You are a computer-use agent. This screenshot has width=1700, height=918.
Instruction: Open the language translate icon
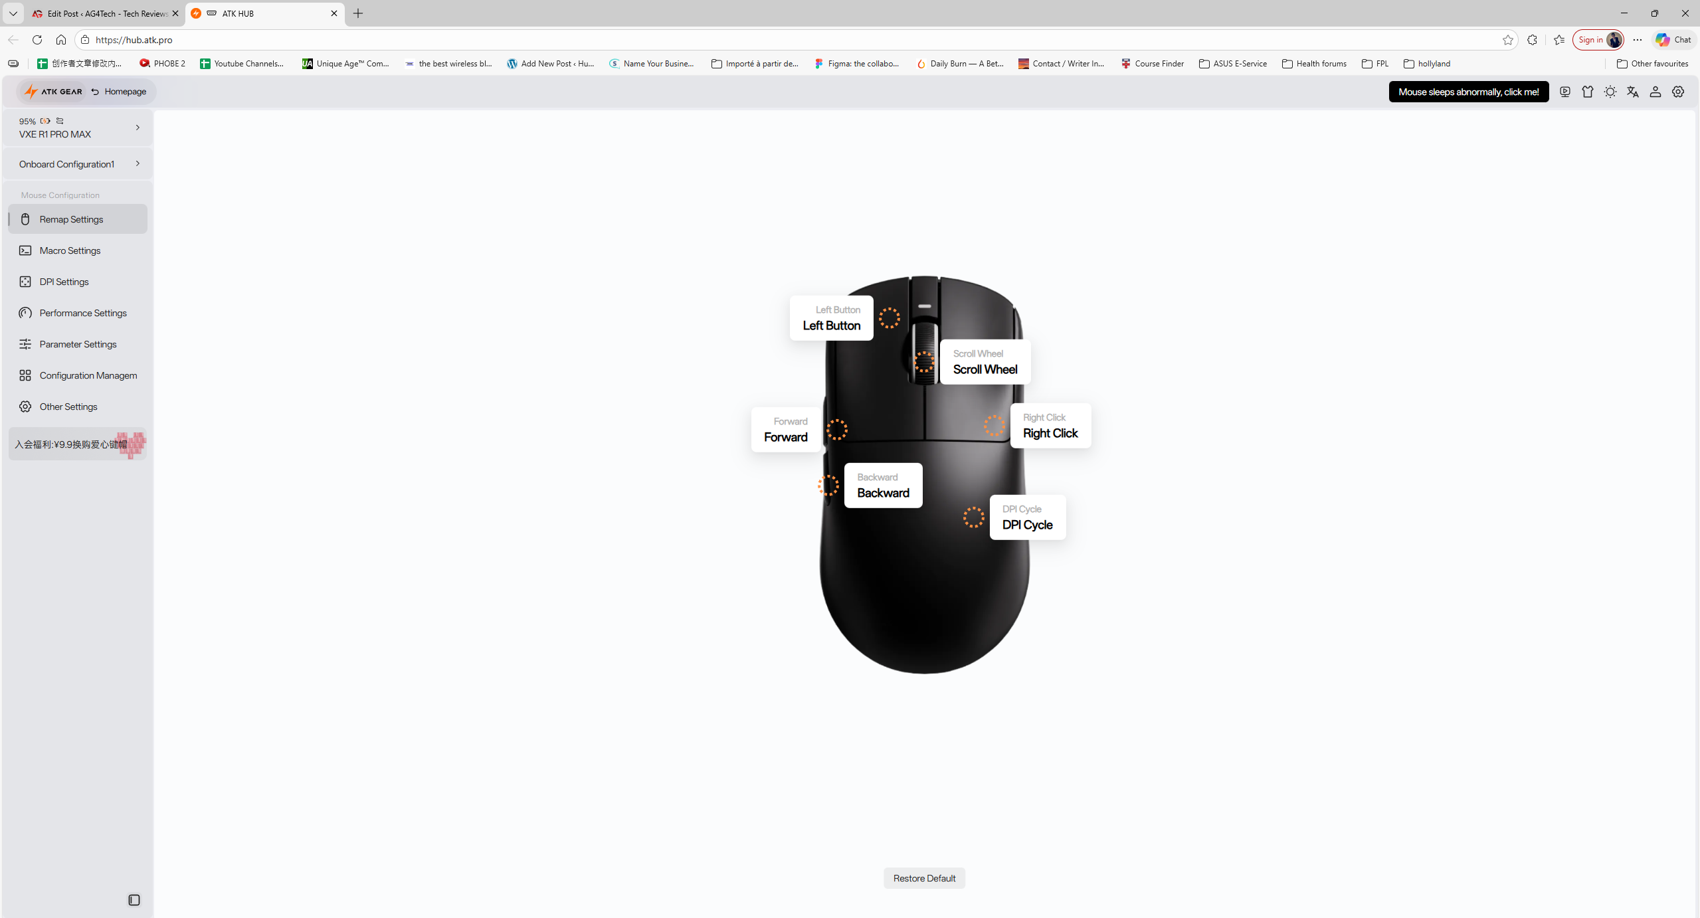(x=1632, y=92)
